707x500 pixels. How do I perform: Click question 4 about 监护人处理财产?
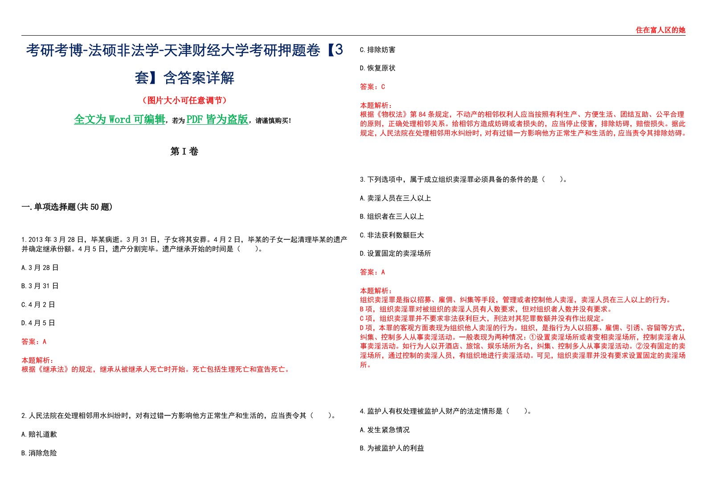(x=446, y=411)
